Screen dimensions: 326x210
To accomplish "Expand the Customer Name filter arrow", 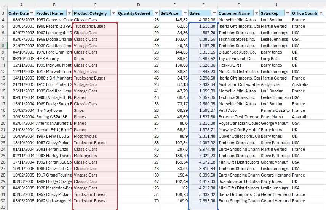I will click(256, 13).
